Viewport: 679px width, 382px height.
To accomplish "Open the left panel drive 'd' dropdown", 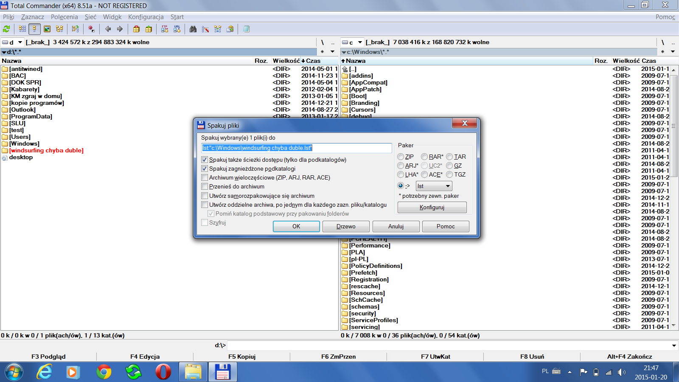I will tap(20, 42).
